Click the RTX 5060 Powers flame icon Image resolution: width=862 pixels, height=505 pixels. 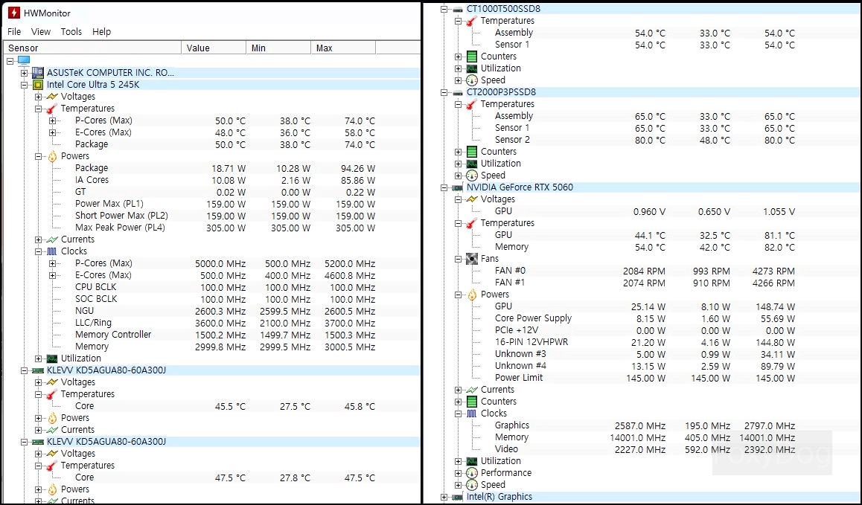472,295
